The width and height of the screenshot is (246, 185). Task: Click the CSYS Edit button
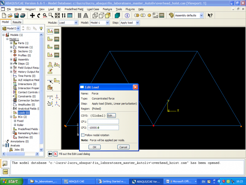tap(111, 116)
